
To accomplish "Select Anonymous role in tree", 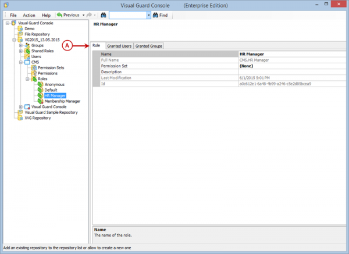I will pos(55,84).
